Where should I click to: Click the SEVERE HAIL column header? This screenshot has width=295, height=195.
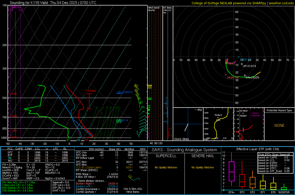(x=202, y=156)
